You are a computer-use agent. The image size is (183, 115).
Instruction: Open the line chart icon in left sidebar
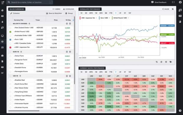pos(2,73)
